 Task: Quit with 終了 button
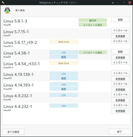(119, 132)
